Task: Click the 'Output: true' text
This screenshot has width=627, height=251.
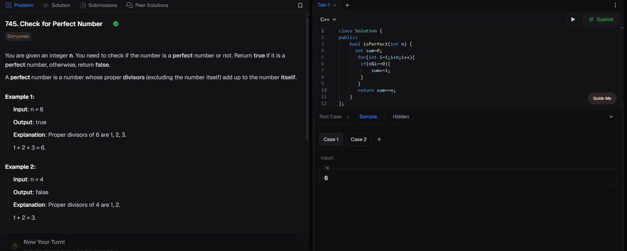Action: pos(30,122)
